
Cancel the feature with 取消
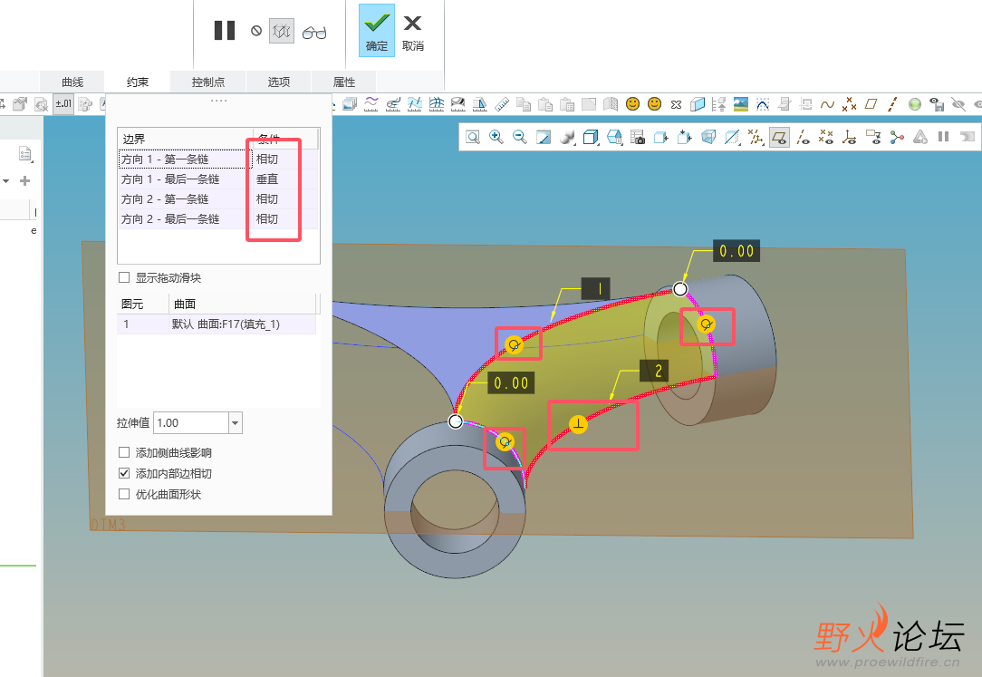click(413, 33)
